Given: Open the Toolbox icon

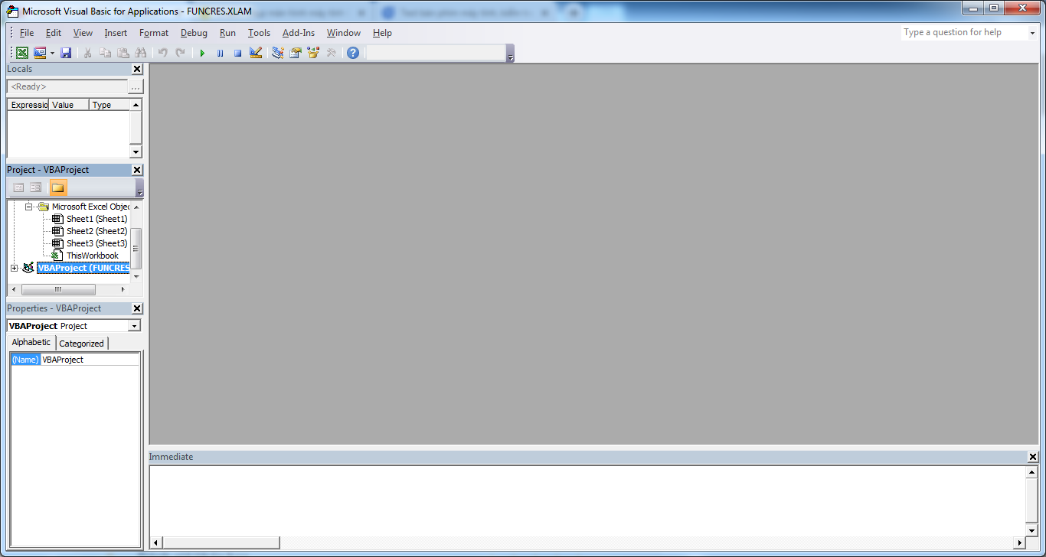Looking at the screenshot, I should [x=331, y=53].
